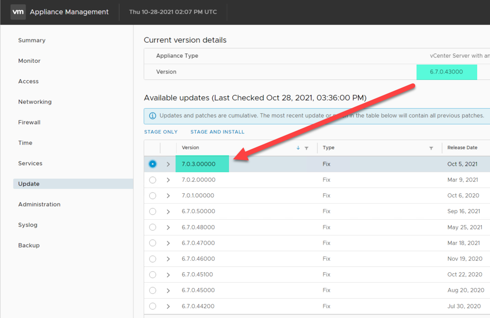Viewport: 490px width, 318px height.
Task: Open the Services sidebar item
Action: 30,163
